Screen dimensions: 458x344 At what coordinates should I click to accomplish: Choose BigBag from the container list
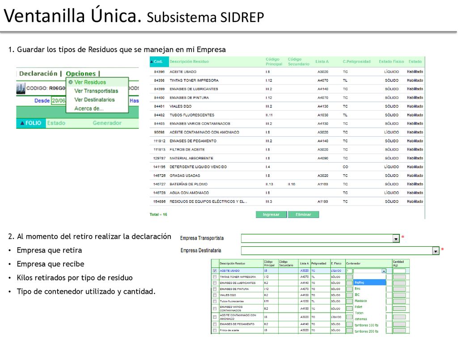(370, 283)
